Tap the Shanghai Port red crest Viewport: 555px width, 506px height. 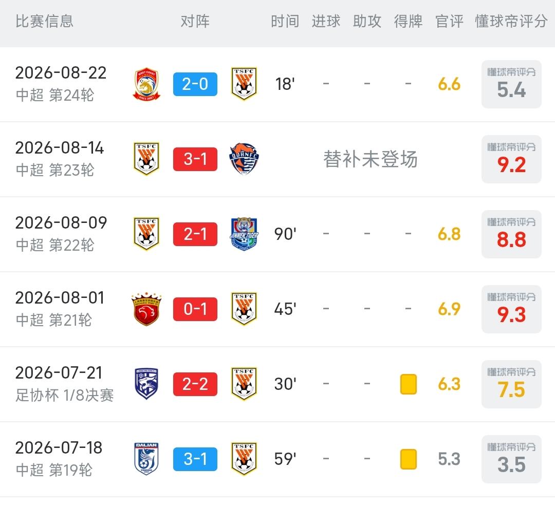pos(146,309)
